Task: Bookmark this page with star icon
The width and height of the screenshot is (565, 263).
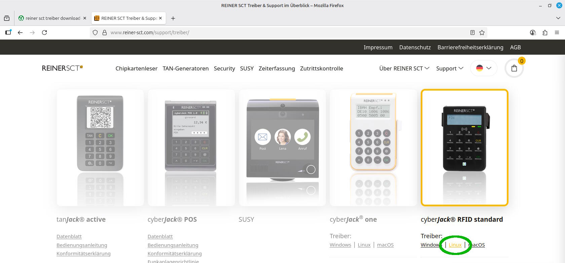Action: [482, 33]
